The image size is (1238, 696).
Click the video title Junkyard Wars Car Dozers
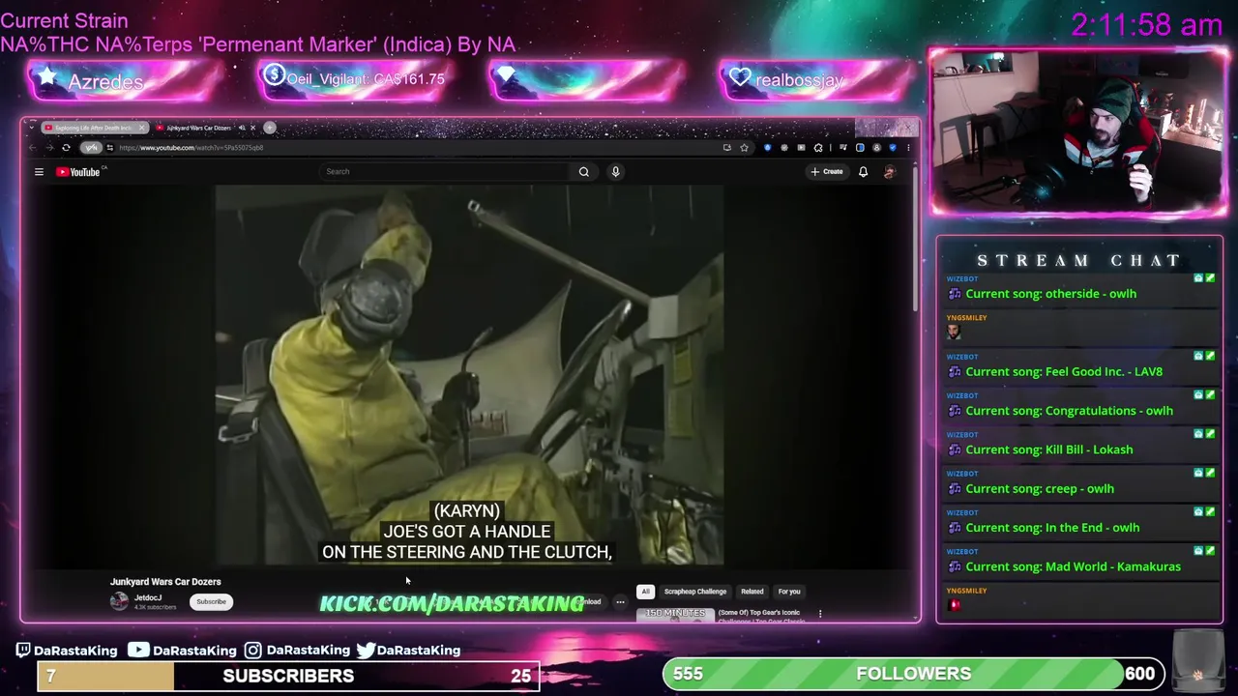click(165, 582)
